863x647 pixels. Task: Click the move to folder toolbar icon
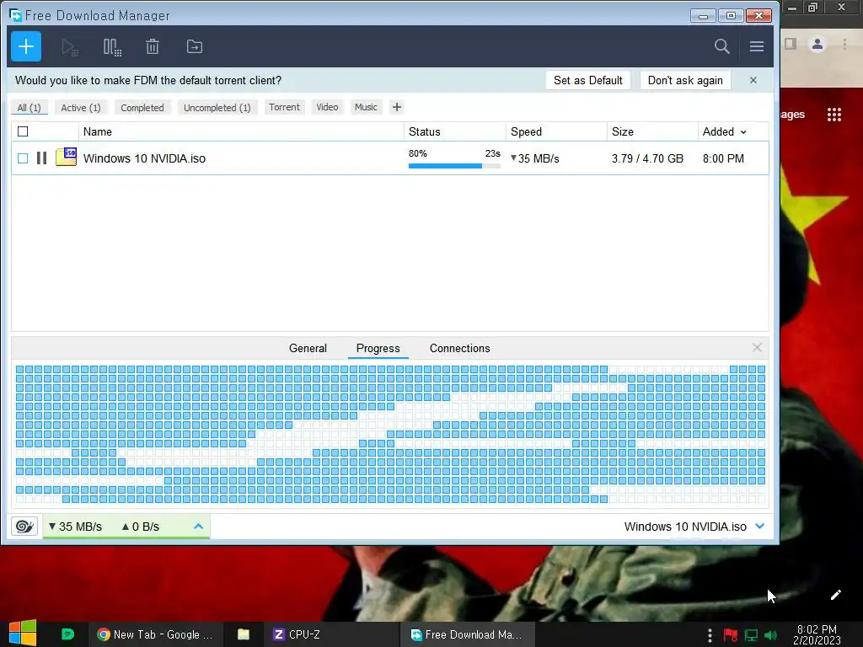pyautogui.click(x=195, y=47)
